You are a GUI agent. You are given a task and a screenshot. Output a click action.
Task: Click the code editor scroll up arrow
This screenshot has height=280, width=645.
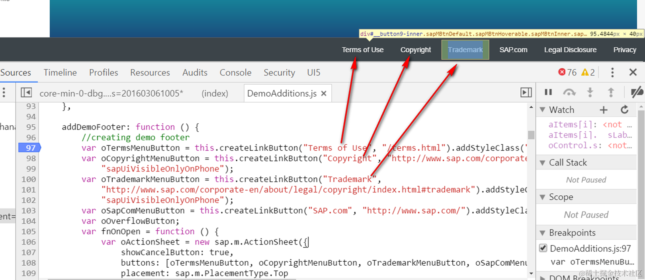(x=531, y=107)
